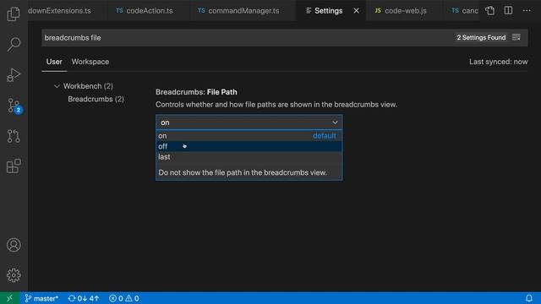Open the remote window indicator
The width and height of the screenshot is (541, 304).
(9, 298)
